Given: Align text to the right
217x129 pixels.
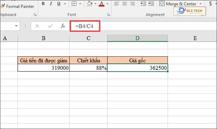Looking at the screenshot, I should (x=132, y=4).
